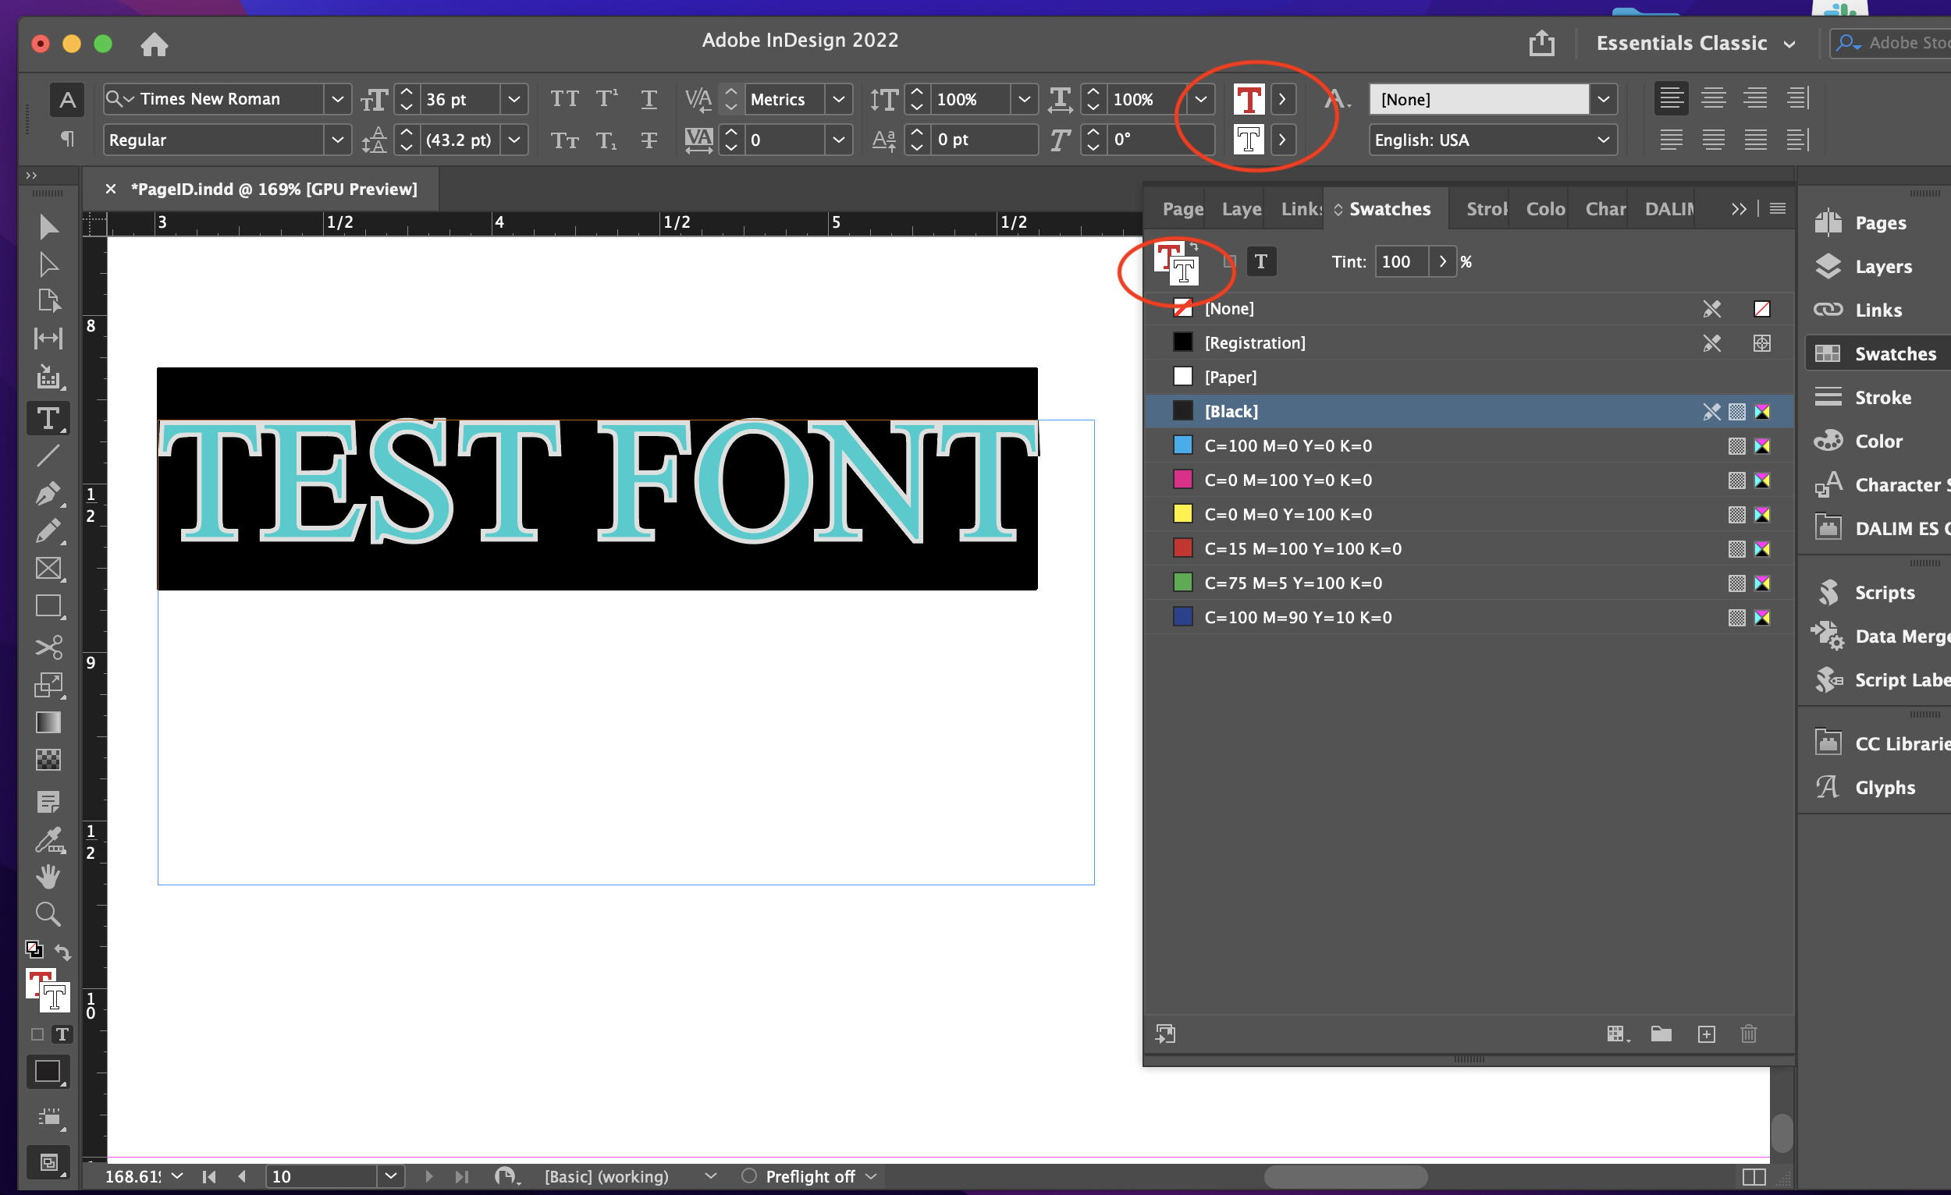Viewport: 1951px width, 1195px height.
Task: Switch to the Stroke panel tab
Action: [x=1485, y=209]
